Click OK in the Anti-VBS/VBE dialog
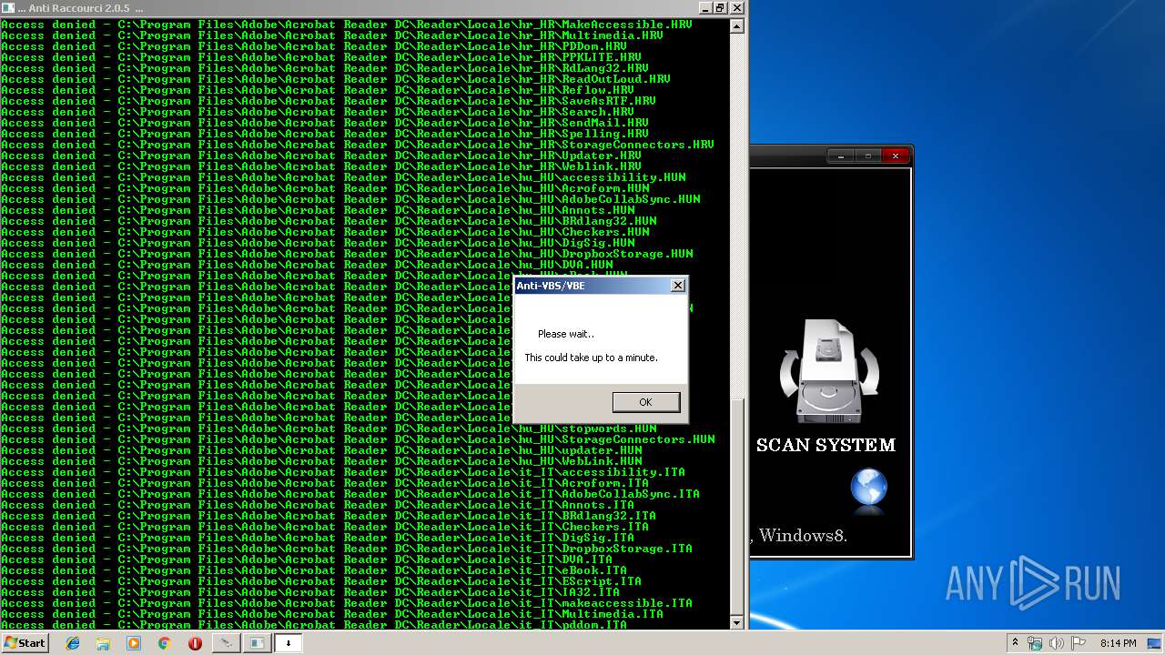This screenshot has height=655, width=1165. [x=646, y=402]
